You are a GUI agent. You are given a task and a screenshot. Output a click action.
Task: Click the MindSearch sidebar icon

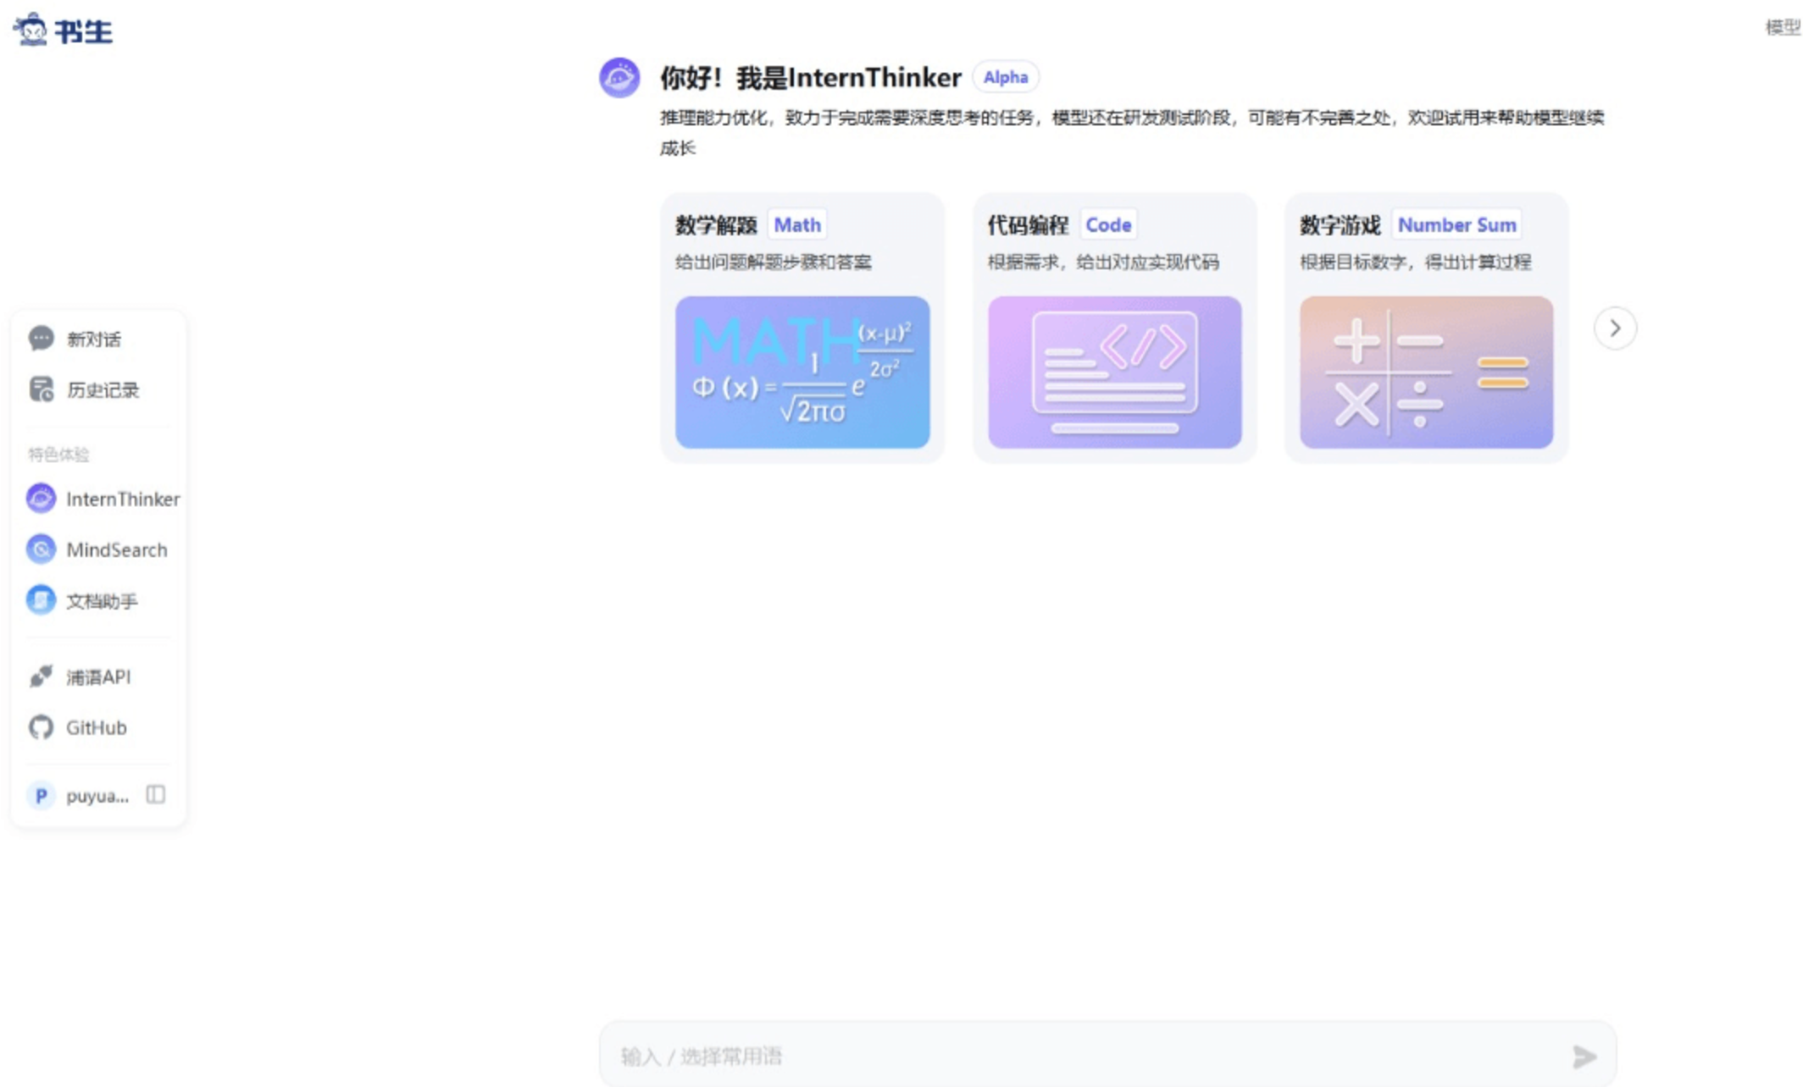(41, 549)
